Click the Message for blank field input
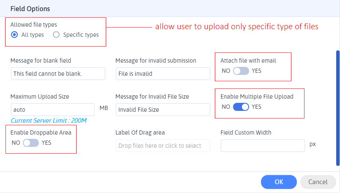Image resolution: width=340 pixels, height=193 pixels. [x=58, y=73]
